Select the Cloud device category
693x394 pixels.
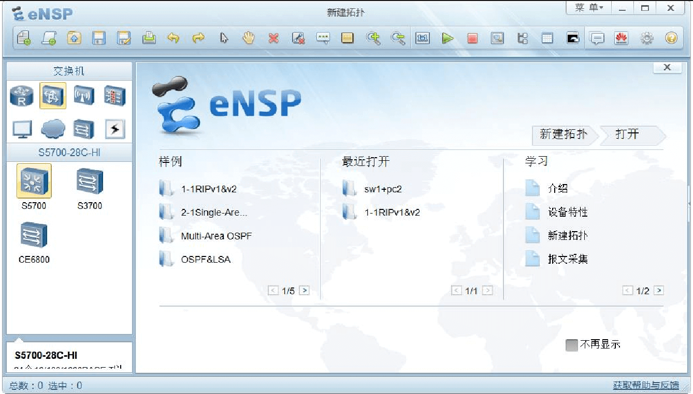53,129
